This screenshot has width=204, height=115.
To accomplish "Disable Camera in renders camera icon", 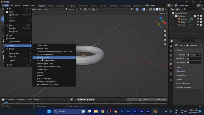I will [201, 19].
